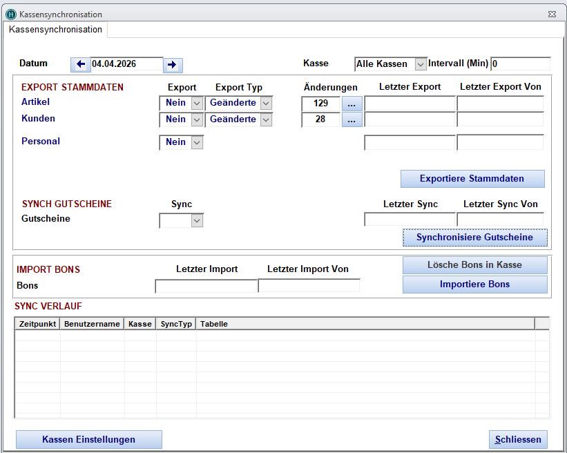Image resolution: width=567 pixels, height=453 pixels.
Task: Open the Artikel Export Typ dropdown
Action: 266,103
